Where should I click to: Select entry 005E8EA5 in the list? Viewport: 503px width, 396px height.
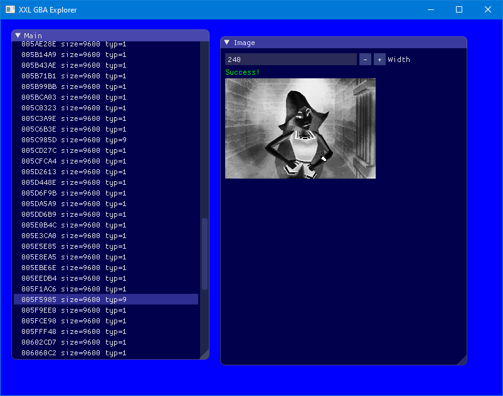pos(106,257)
